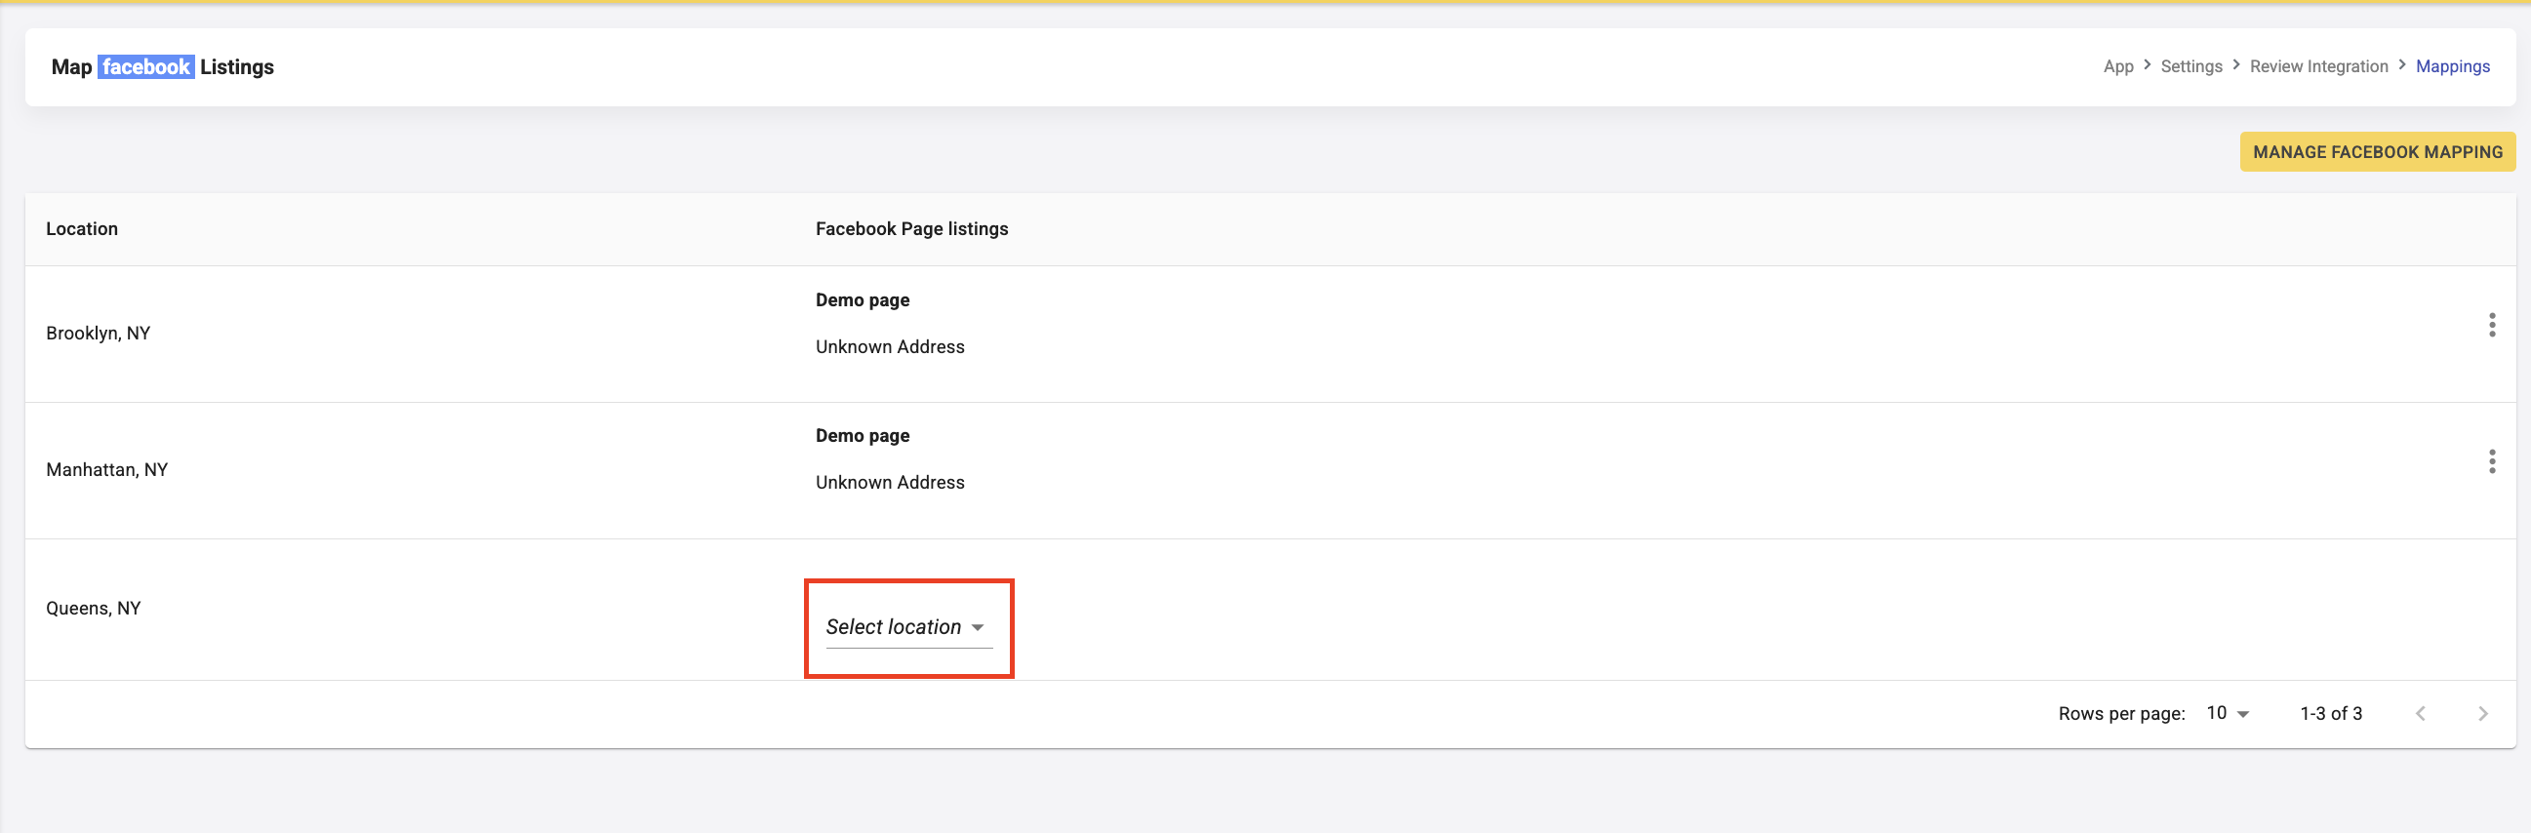
Task: Click the Location column header
Action: 82,229
